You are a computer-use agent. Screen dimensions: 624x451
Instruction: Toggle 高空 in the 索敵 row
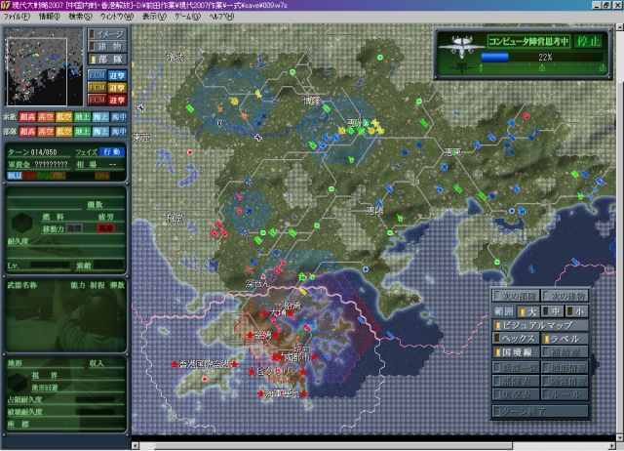pos(46,117)
